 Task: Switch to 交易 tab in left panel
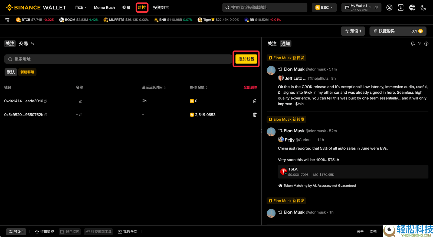[24, 43]
